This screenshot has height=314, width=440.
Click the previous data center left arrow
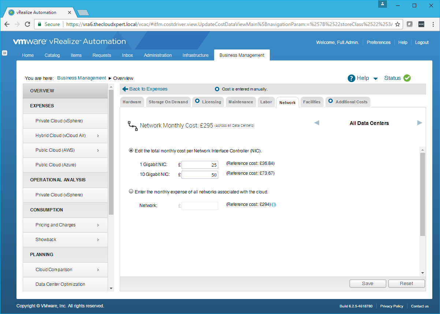coord(317,123)
